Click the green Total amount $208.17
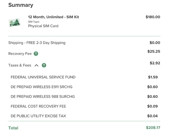Image resolution: width=169 pixels, height=137 pixels. (153, 128)
